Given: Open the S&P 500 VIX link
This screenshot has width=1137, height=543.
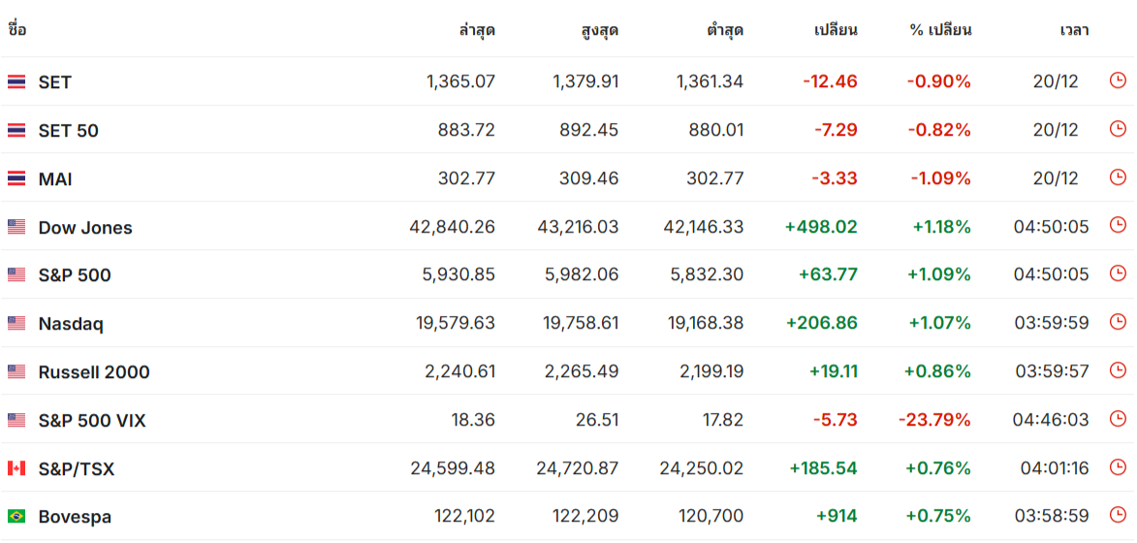Looking at the screenshot, I should [x=92, y=421].
